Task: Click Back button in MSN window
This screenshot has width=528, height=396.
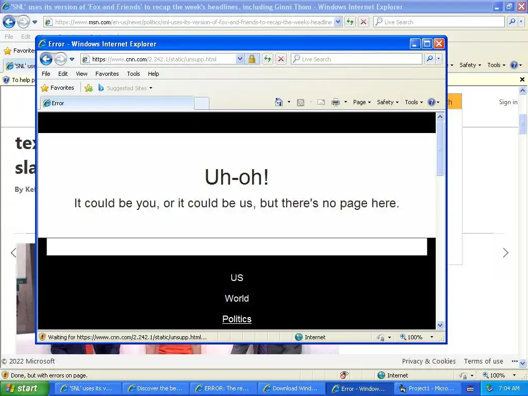Action: click(x=9, y=22)
